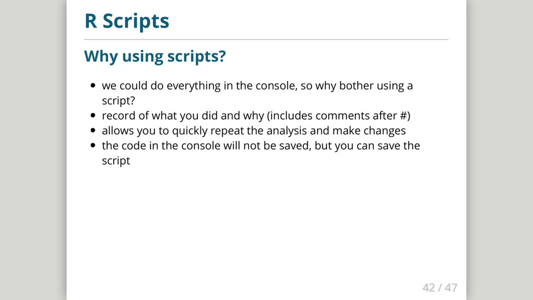Click the first bullet point dot
The image size is (533, 300).
point(93,86)
